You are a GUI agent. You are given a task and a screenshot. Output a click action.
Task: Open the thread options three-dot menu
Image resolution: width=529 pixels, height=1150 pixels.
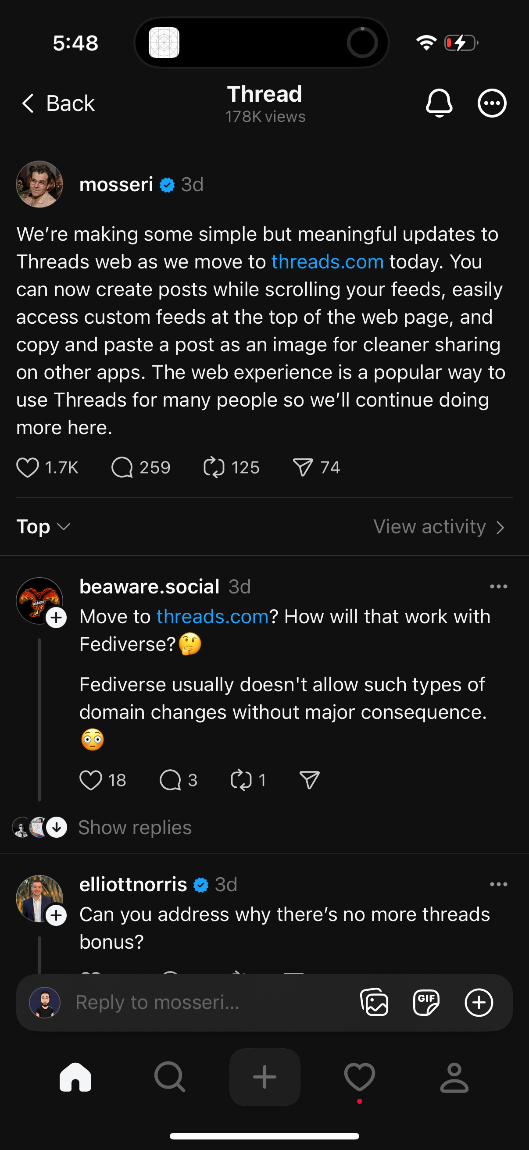pyautogui.click(x=492, y=103)
